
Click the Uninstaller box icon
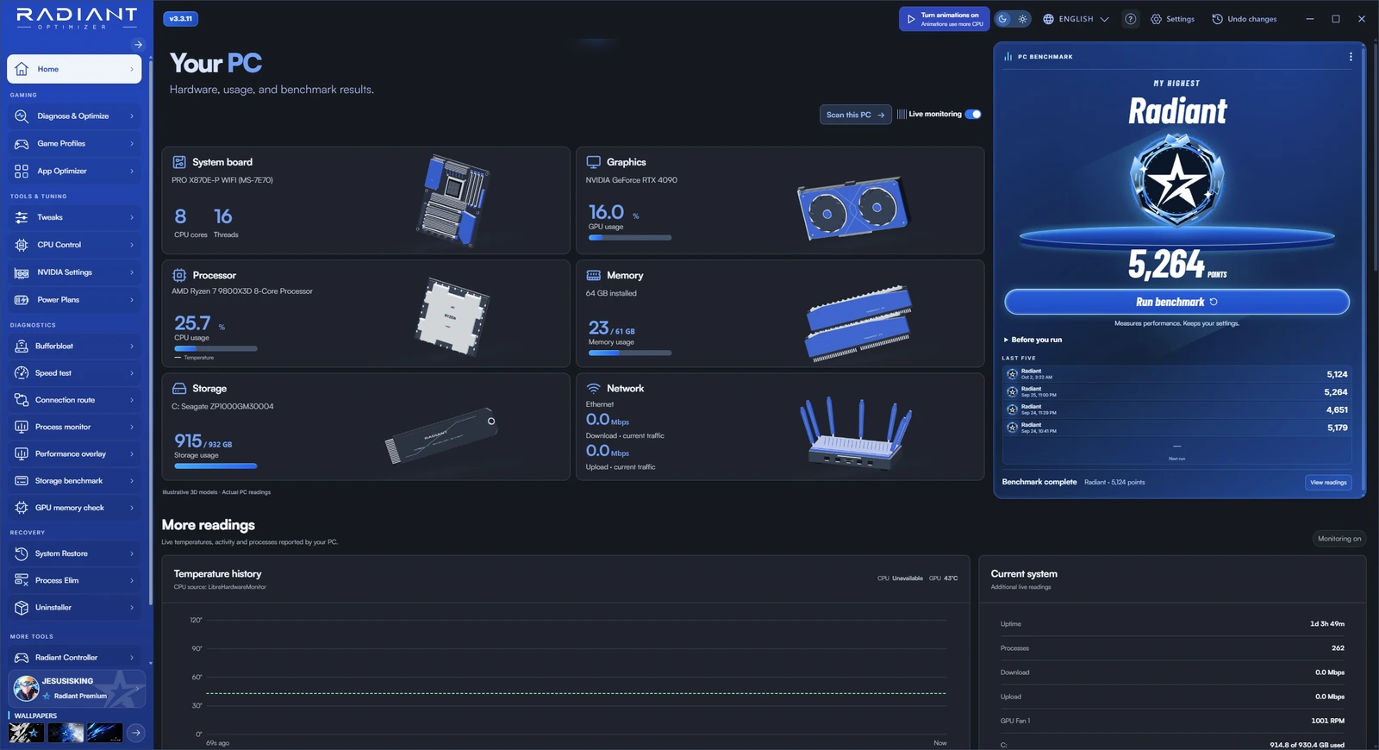(22, 608)
